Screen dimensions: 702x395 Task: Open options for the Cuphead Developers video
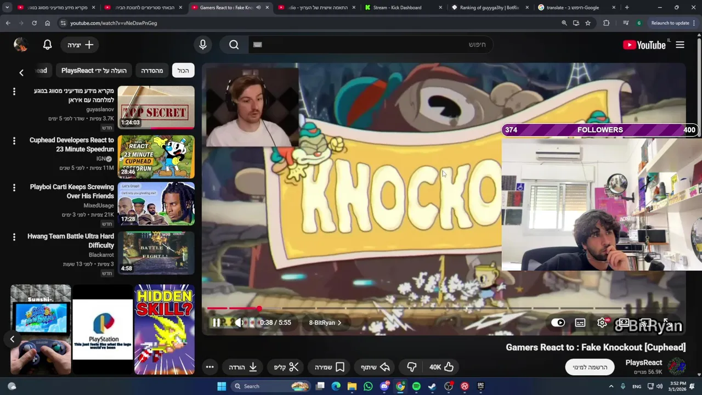pyautogui.click(x=14, y=140)
